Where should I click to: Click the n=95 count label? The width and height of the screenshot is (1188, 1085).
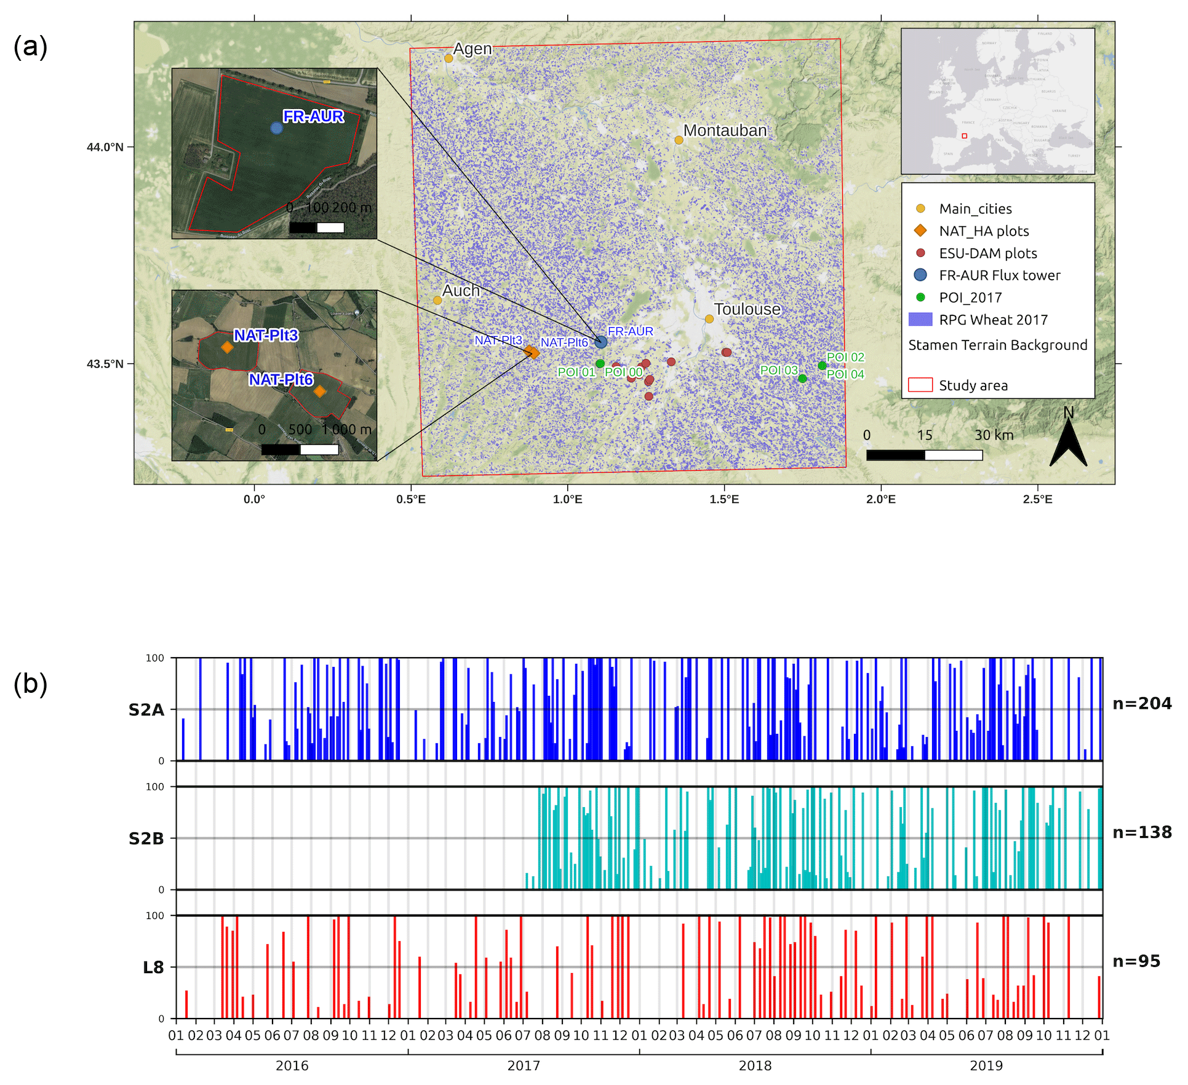click(x=1136, y=961)
